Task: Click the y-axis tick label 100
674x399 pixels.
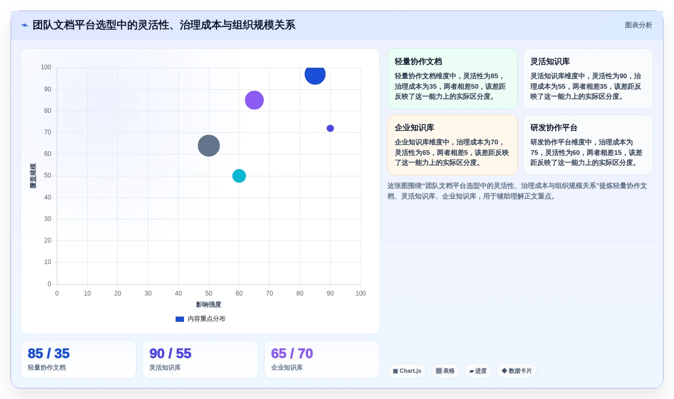Action: click(x=46, y=67)
